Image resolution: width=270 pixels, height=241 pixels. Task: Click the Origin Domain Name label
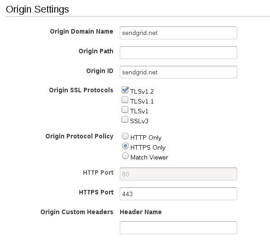pos(81,31)
